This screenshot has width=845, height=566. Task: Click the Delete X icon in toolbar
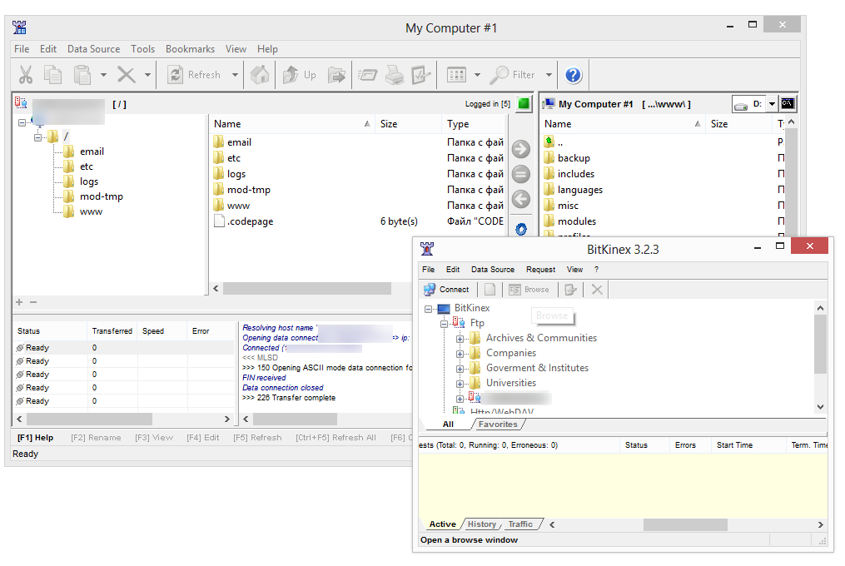tap(127, 75)
